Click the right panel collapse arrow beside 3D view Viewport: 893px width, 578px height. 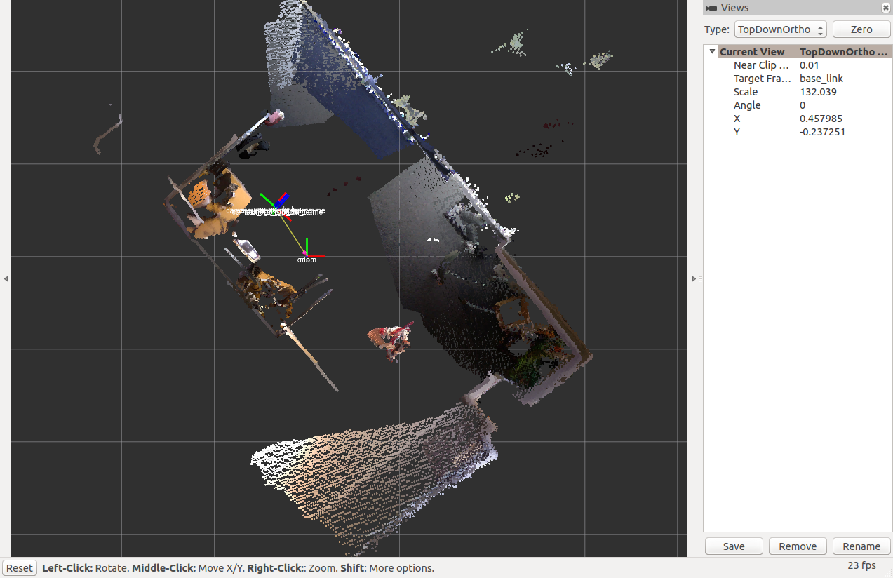coord(694,279)
